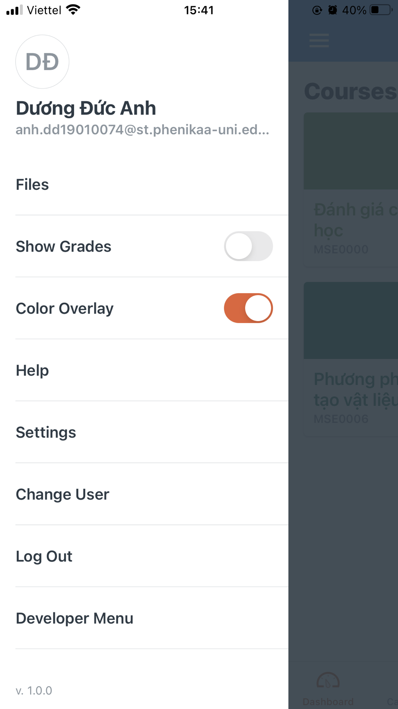This screenshot has height=709, width=398.
Task: Tap the cellular signal bars icon
Action: pyautogui.click(x=14, y=10)
